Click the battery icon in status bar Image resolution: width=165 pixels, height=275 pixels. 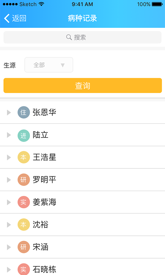click(157, 4)
